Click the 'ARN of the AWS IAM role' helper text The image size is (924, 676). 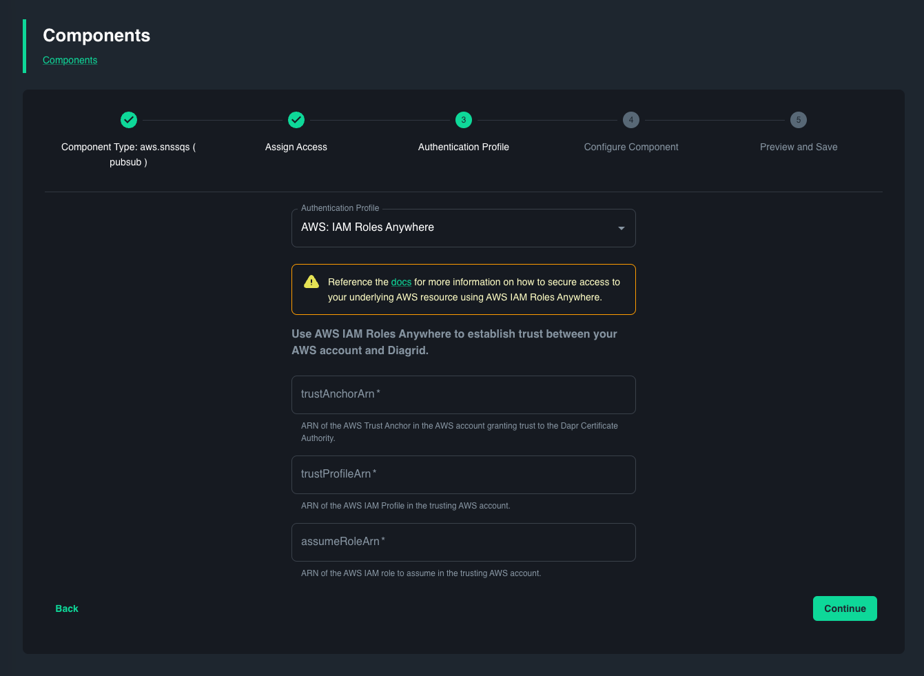pos(421,573)
